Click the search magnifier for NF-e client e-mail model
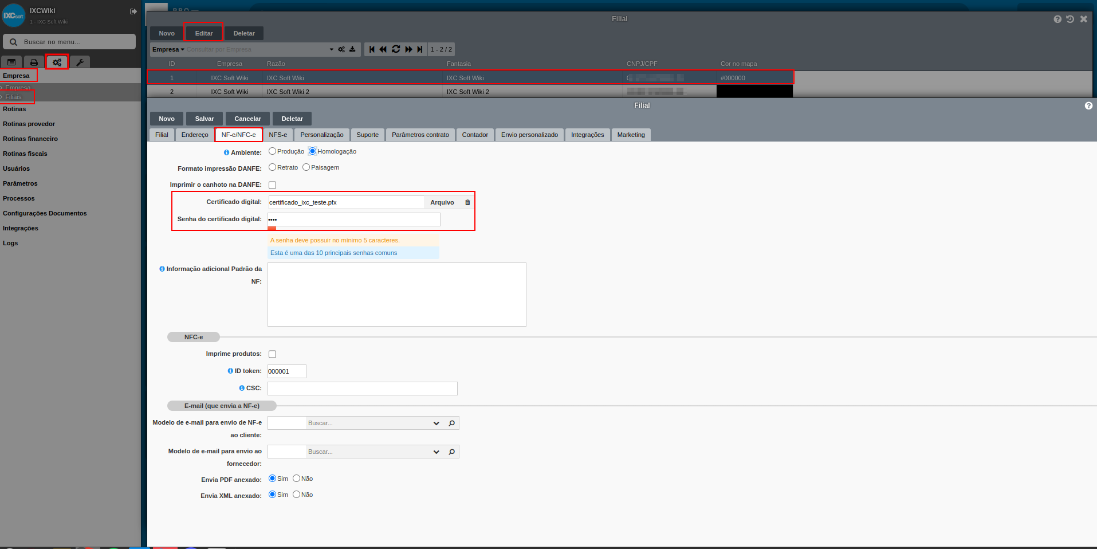Viewport: 1097px width, 549px height. point(452,423)
